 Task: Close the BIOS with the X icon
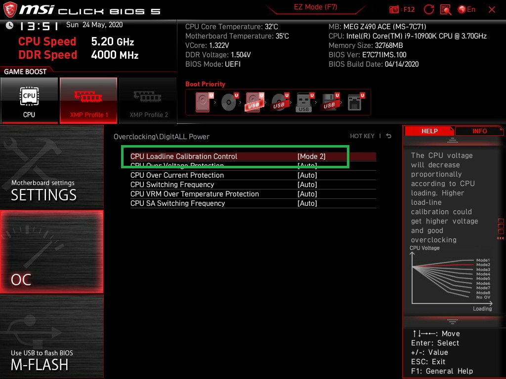click(492, 10)
